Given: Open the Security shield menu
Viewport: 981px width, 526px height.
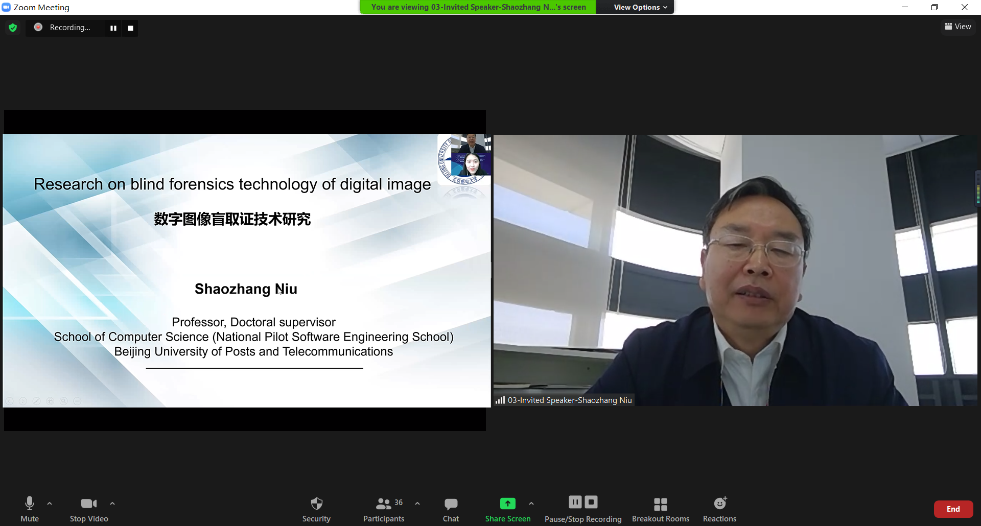Looking at the screenshot, I should [316, 509].
